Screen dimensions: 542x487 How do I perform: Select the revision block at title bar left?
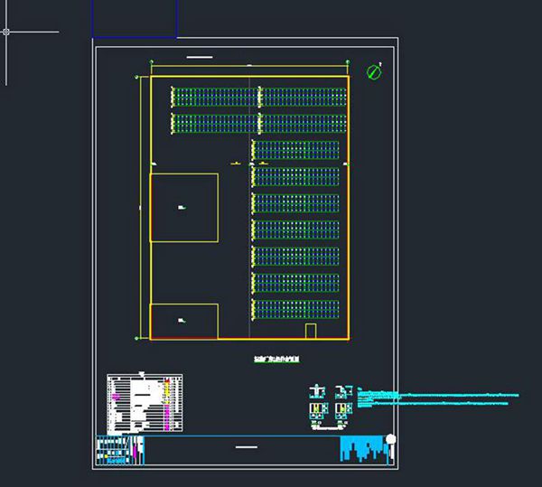point(119,448)
